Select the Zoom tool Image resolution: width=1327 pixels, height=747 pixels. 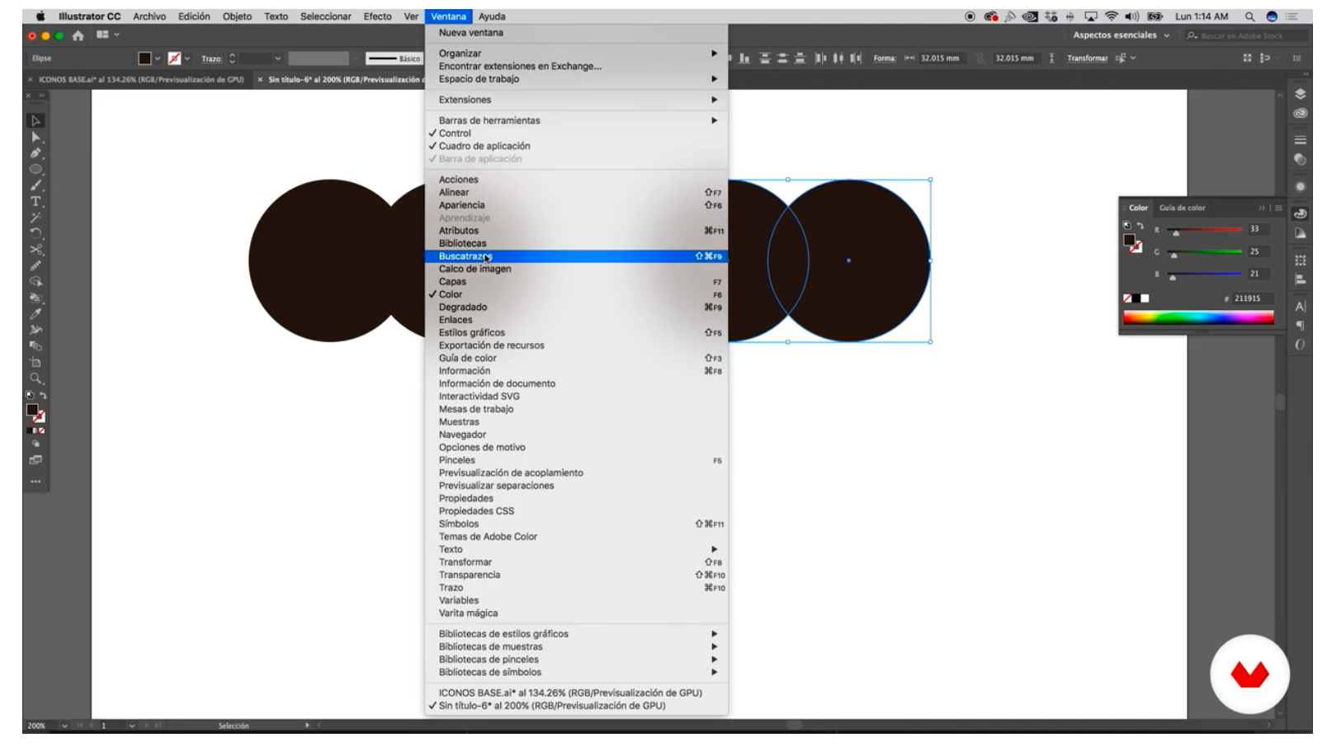36,378
